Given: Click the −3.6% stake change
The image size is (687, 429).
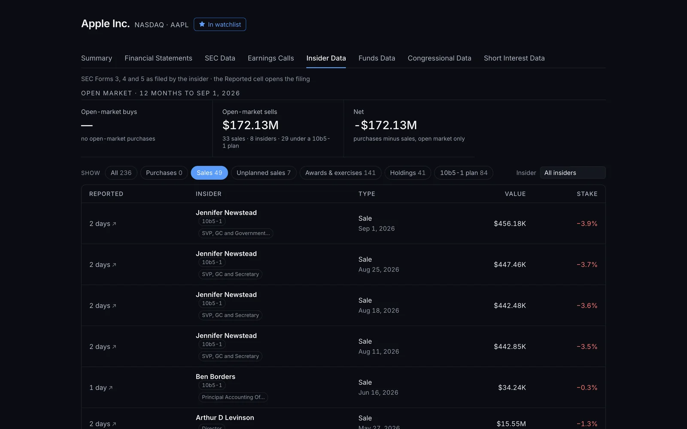Looking at the screenshot, I should [587, 306].
